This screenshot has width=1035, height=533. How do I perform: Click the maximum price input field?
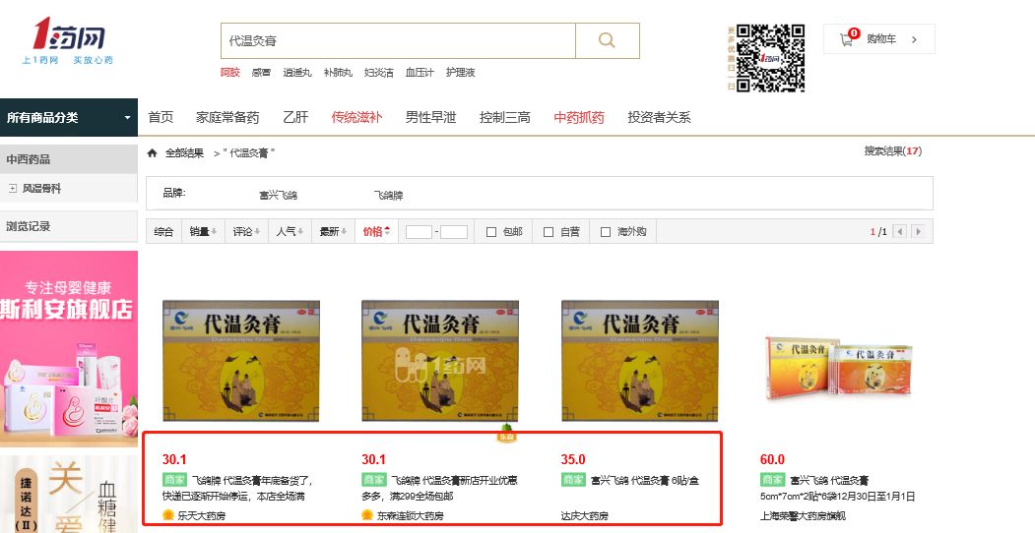pos(454,232)
